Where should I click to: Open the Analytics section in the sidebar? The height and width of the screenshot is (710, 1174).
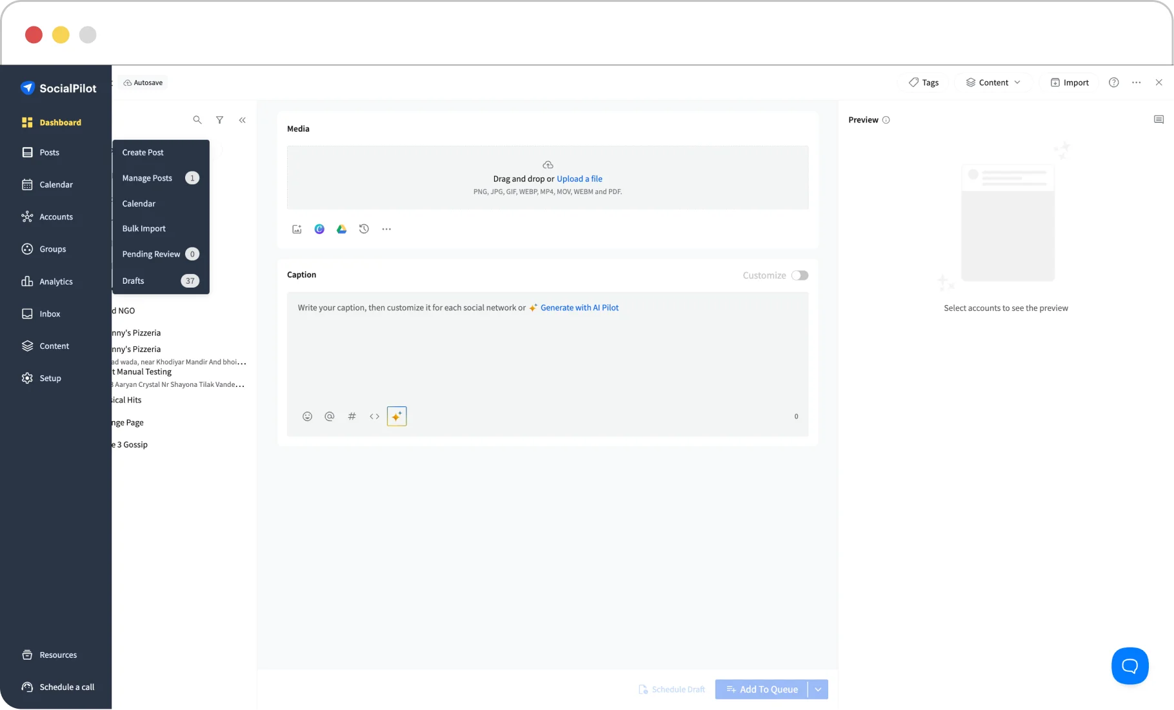[54, 281]
